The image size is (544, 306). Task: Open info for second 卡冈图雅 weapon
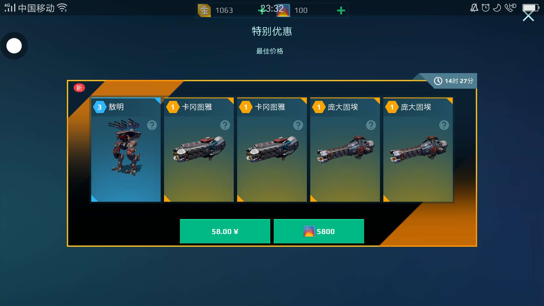pyautogui.click(x=298, y=125)
